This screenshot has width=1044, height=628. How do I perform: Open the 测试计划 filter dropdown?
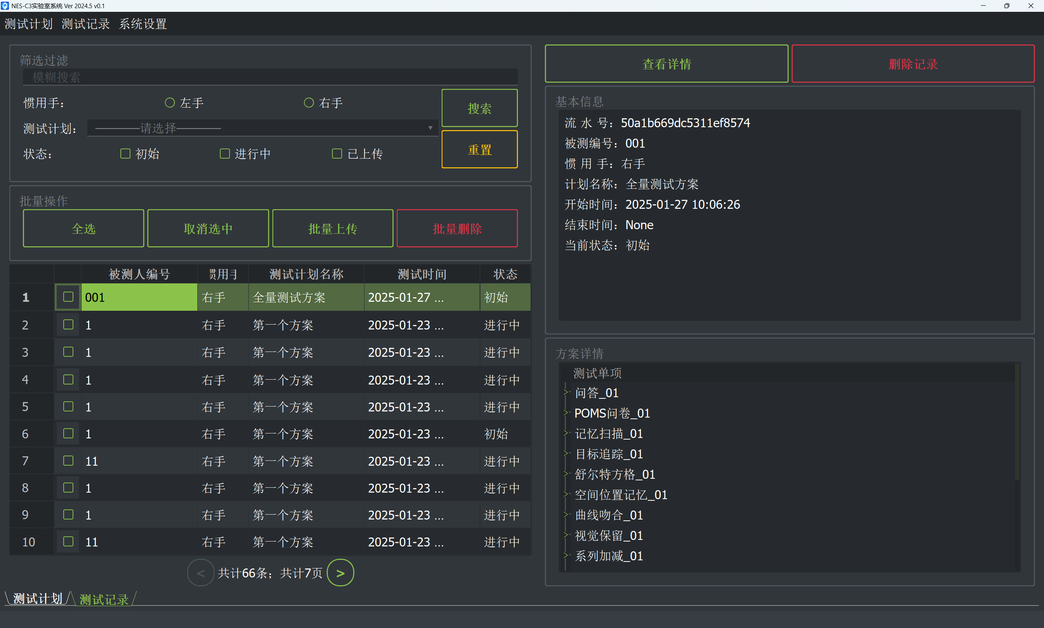262,128
